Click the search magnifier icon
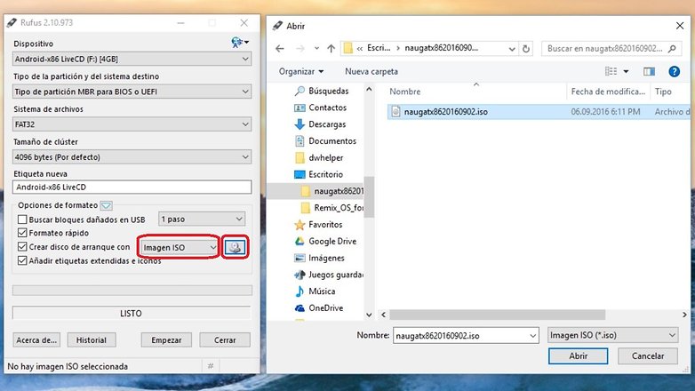The width and height of the screenshot is (695, 391). pos(673,48)
